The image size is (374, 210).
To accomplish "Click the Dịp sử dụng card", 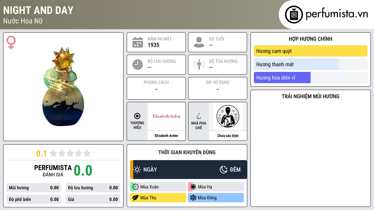I will click(x=218, y=88).
